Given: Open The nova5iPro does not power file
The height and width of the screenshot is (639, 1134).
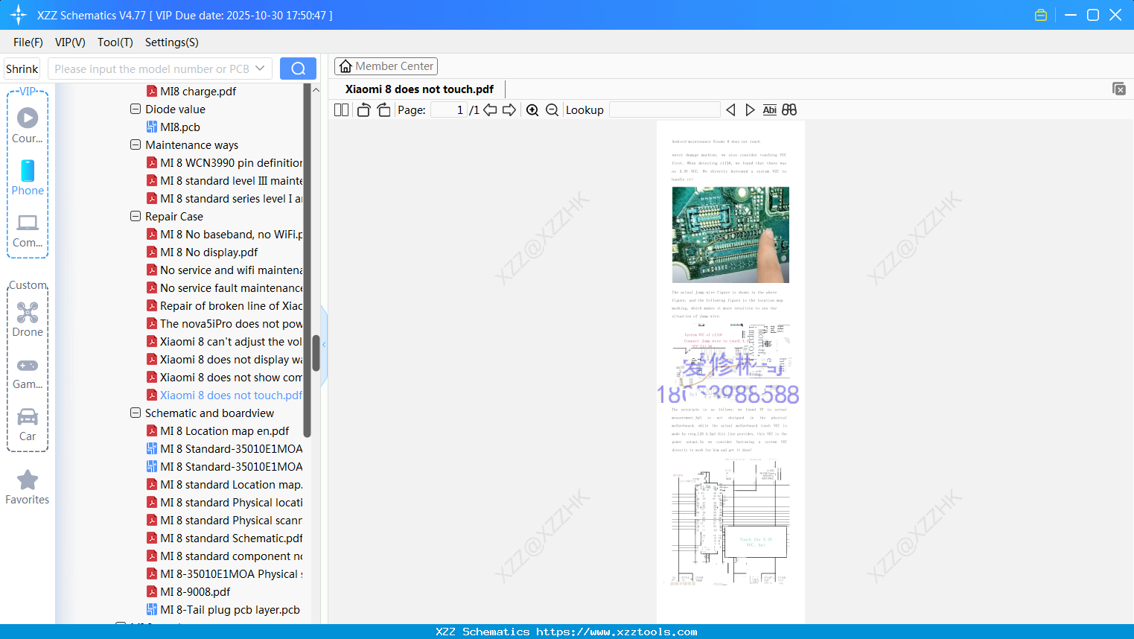Looking at the screenshot, I should point(224,323).
